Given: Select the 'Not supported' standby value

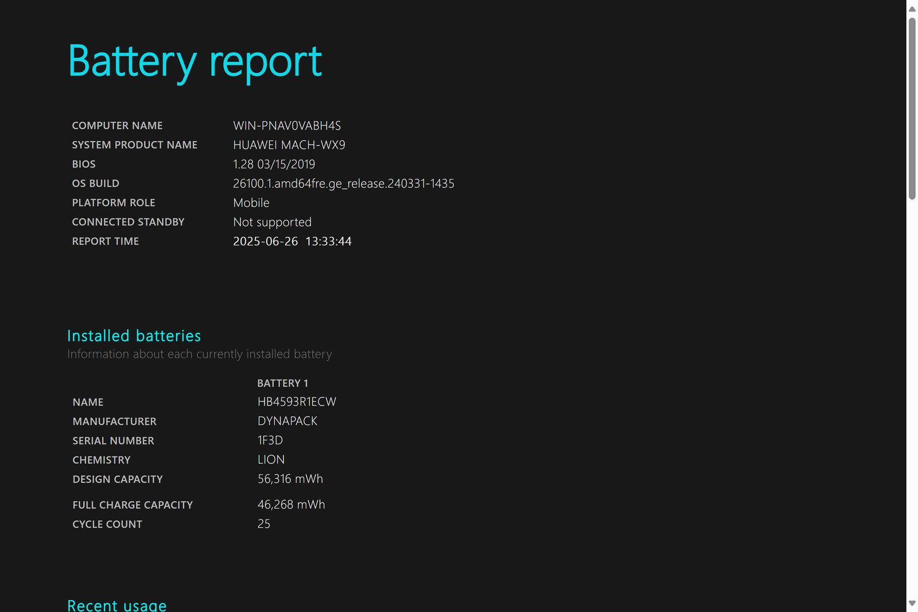Looking at the screenshot, I should [272, 223].
